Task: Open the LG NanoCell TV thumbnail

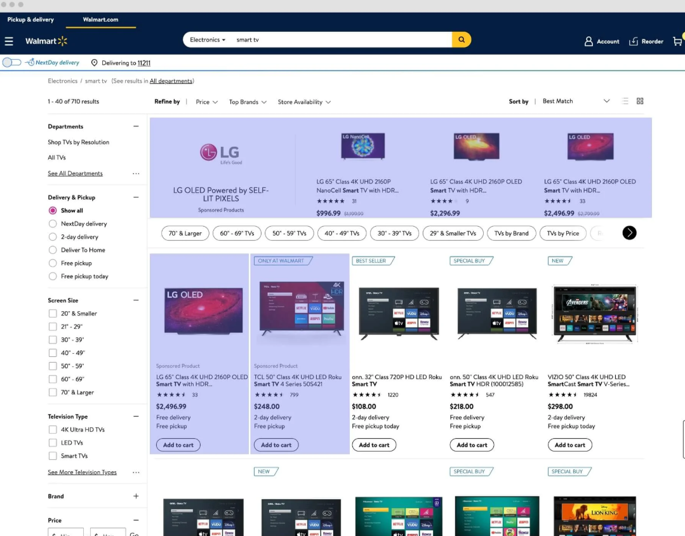Action: 363,146
